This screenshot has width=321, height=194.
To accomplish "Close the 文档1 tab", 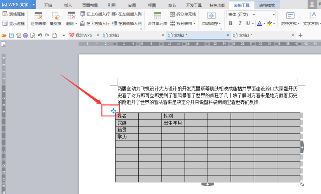I will [x=163, y=35].
